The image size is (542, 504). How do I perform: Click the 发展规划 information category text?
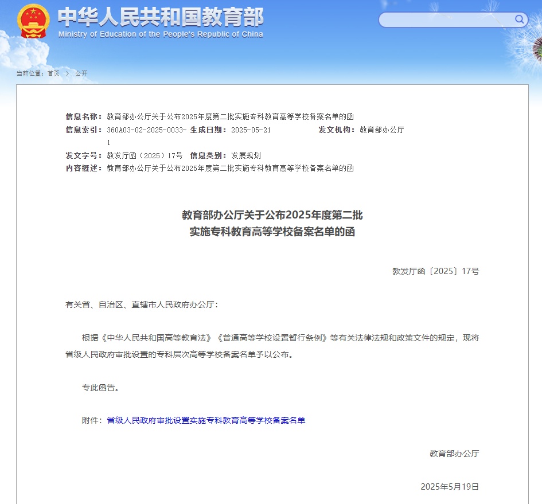pos(247,155)
